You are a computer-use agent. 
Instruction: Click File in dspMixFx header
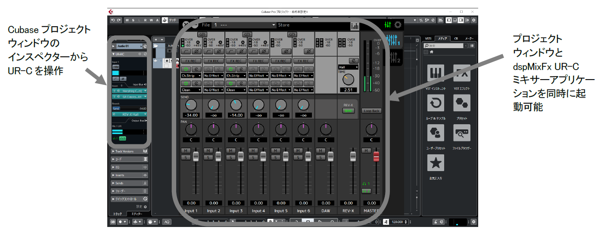click(x=205, y=25)
